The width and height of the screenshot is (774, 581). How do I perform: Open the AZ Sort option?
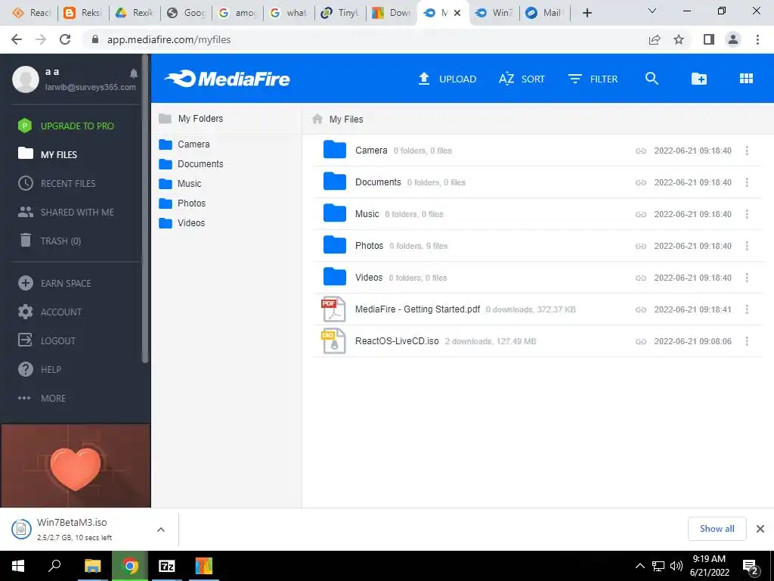(522, 79)
